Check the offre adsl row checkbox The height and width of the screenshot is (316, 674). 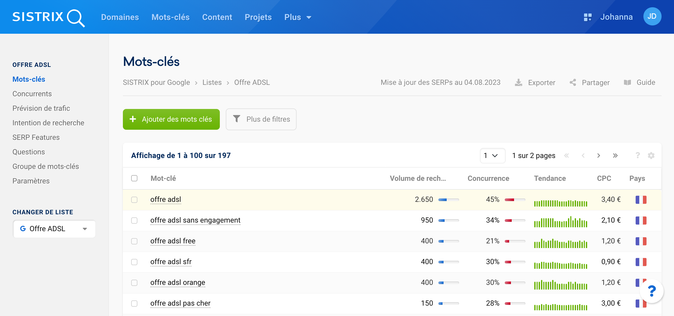pyautogui.click(x=134, y=200)
